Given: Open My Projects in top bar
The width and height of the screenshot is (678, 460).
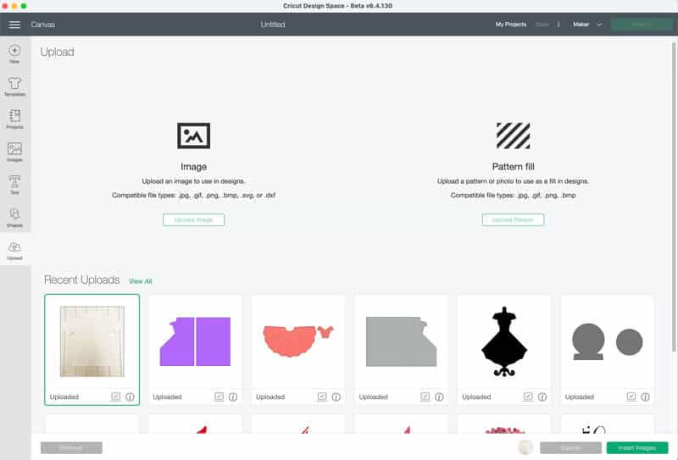Looking at the screenshot, I should pos(511,25).
